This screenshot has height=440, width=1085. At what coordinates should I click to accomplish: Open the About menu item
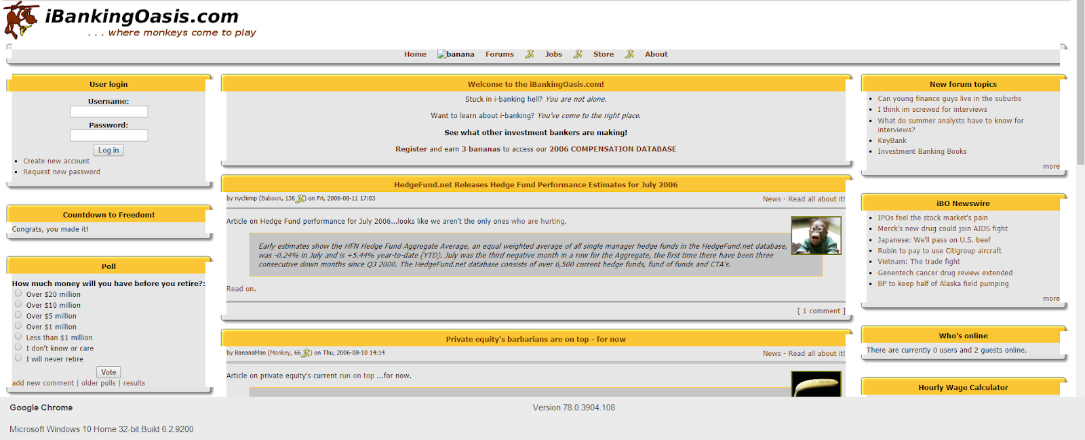(x=656, y=54)
